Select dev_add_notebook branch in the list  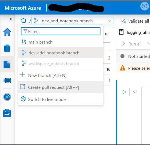click(61, 53)
